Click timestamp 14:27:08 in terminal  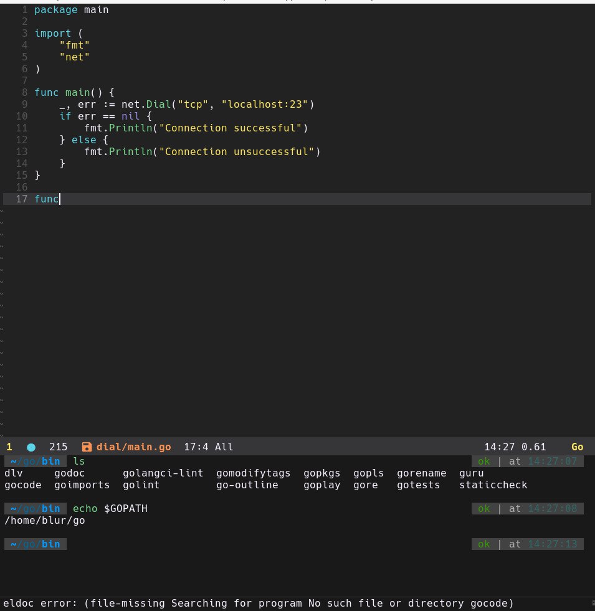553,509
